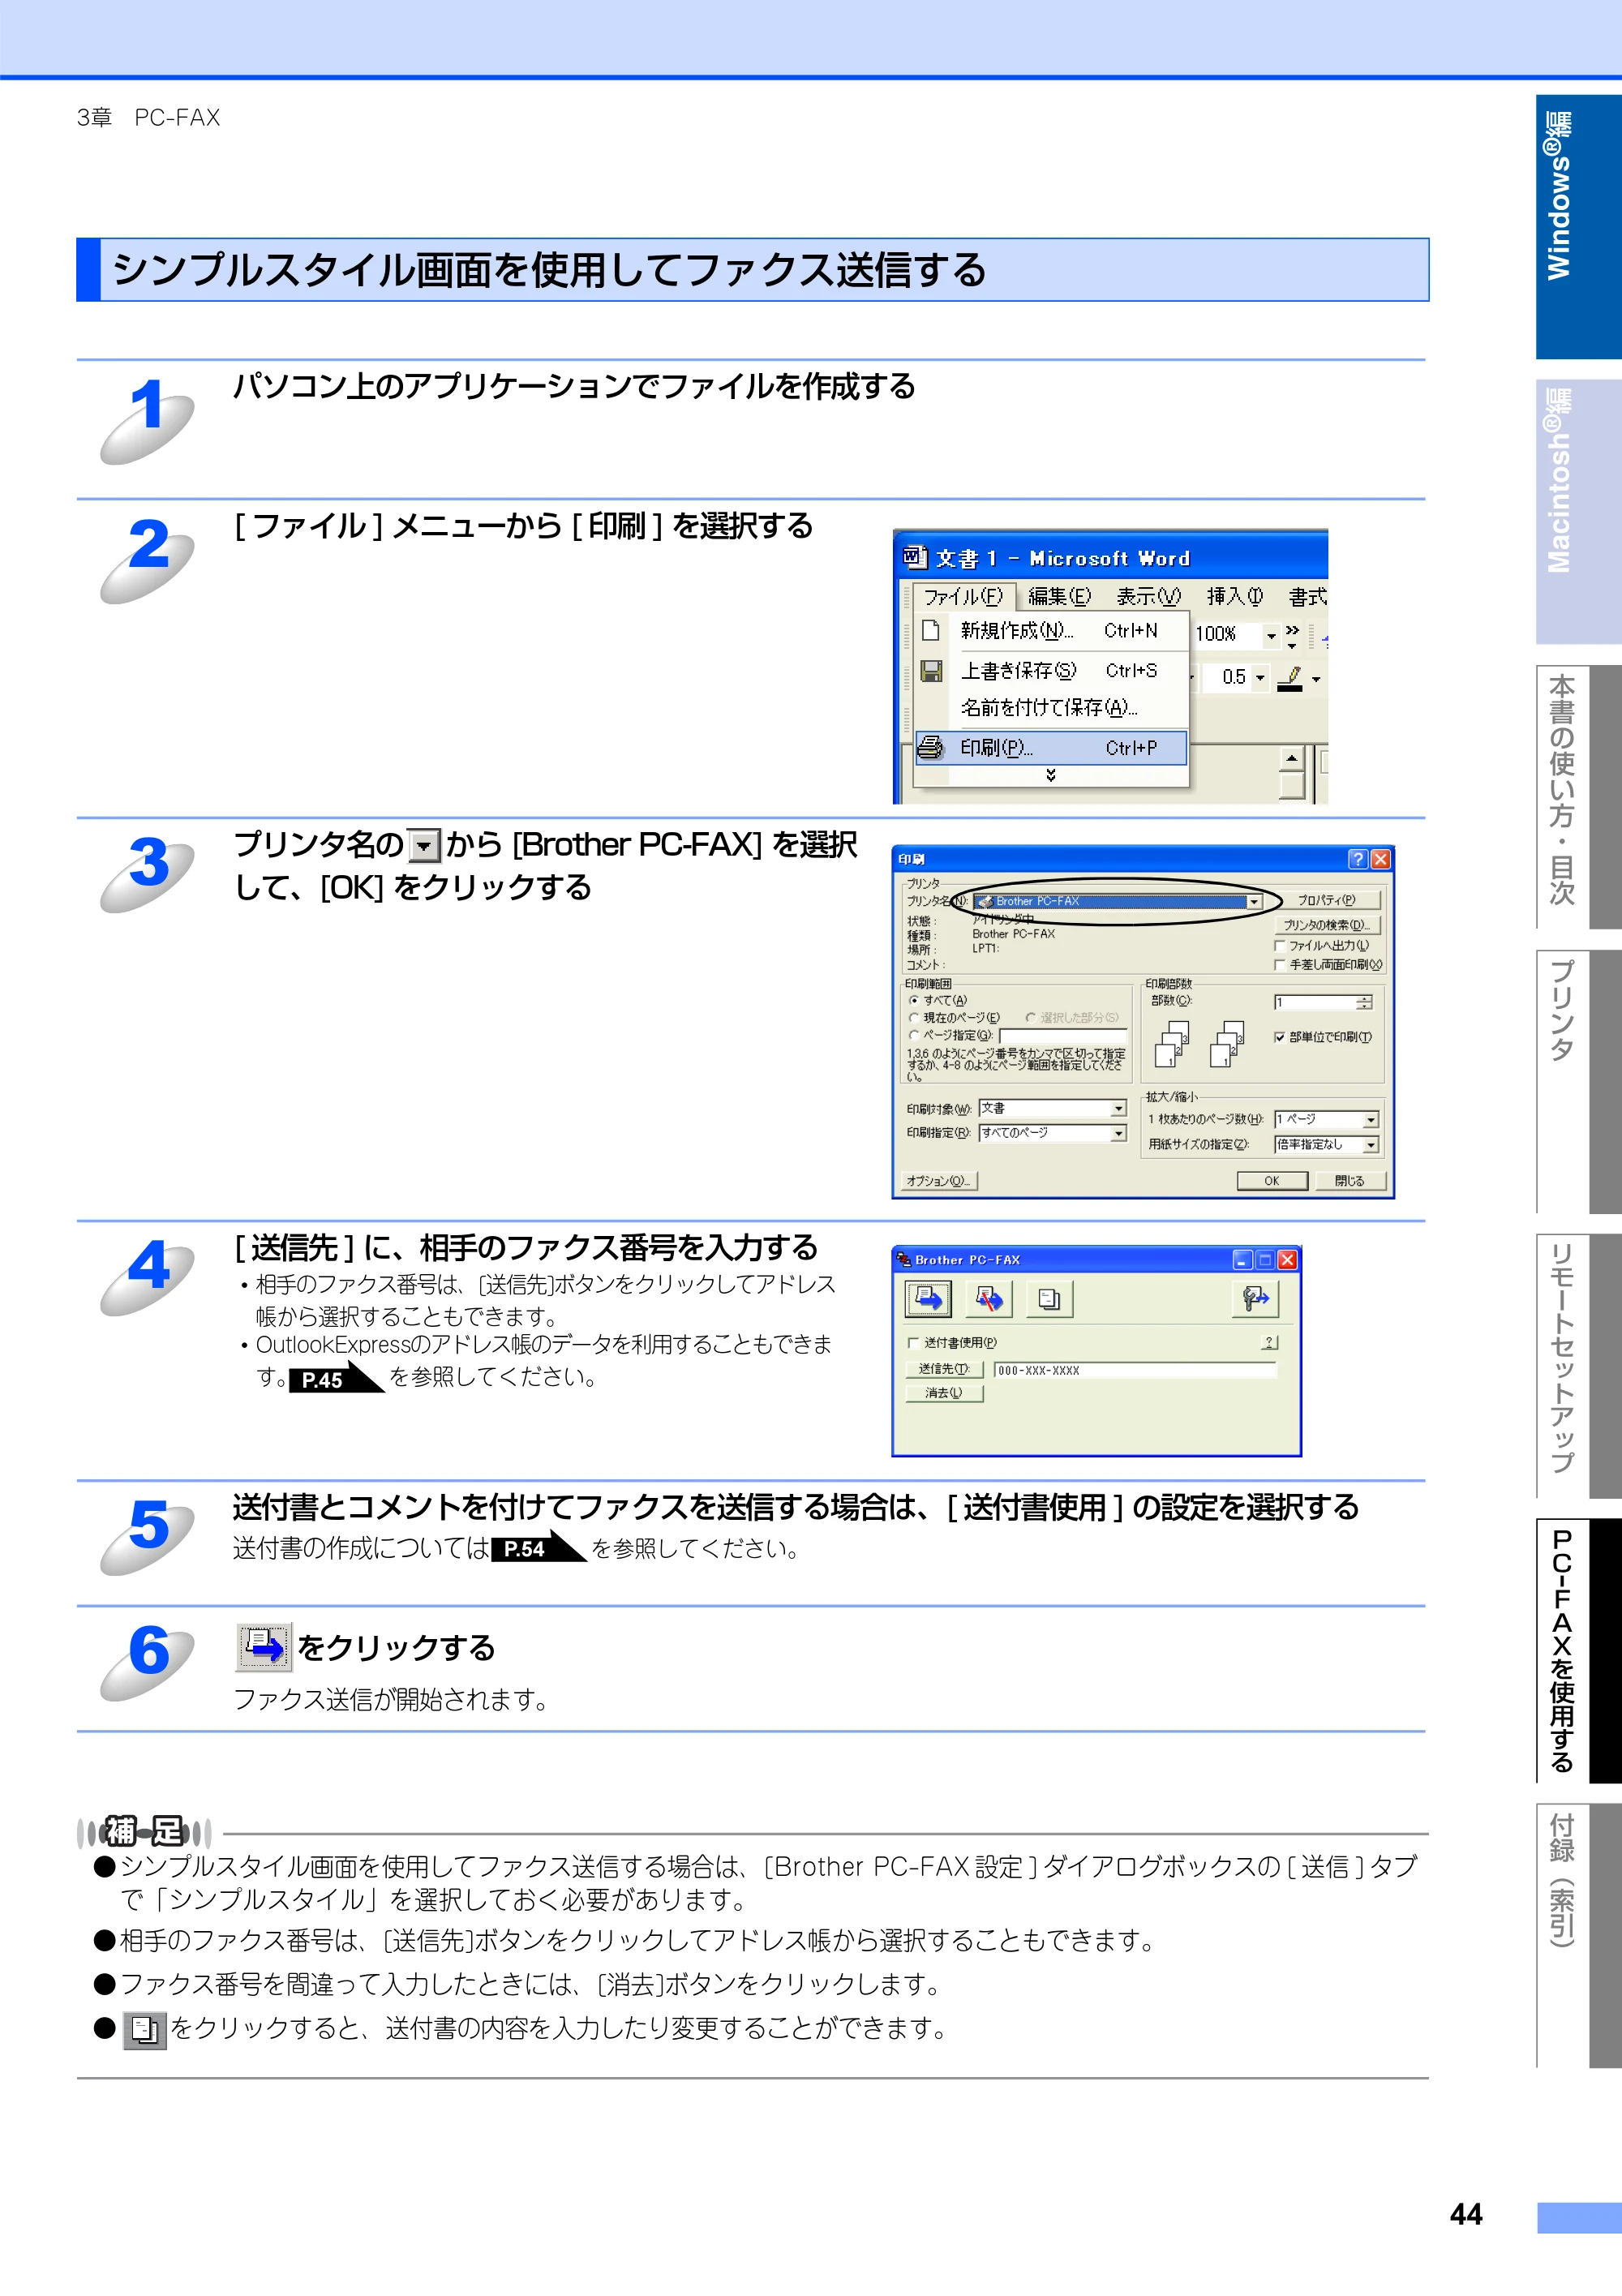The width and height of the screenshot is (1622, 2296).
Task: Click OK in the print dialog
Action: 1272,1181
